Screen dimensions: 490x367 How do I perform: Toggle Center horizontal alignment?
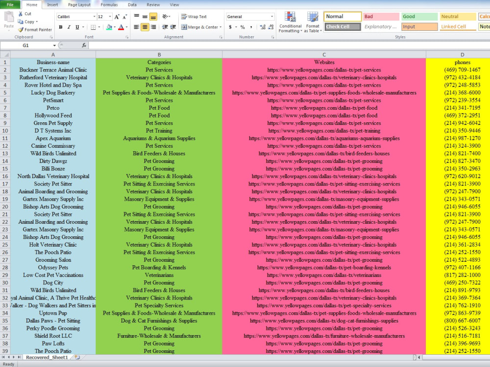pos(145,27)
